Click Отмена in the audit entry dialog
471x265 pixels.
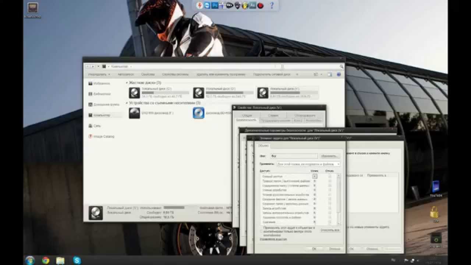[x=334, y=249]
